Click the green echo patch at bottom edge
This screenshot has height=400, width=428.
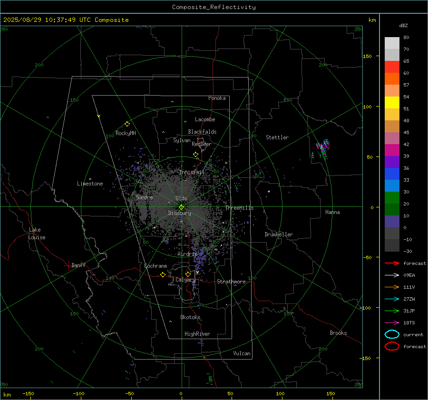coord(211,379)
